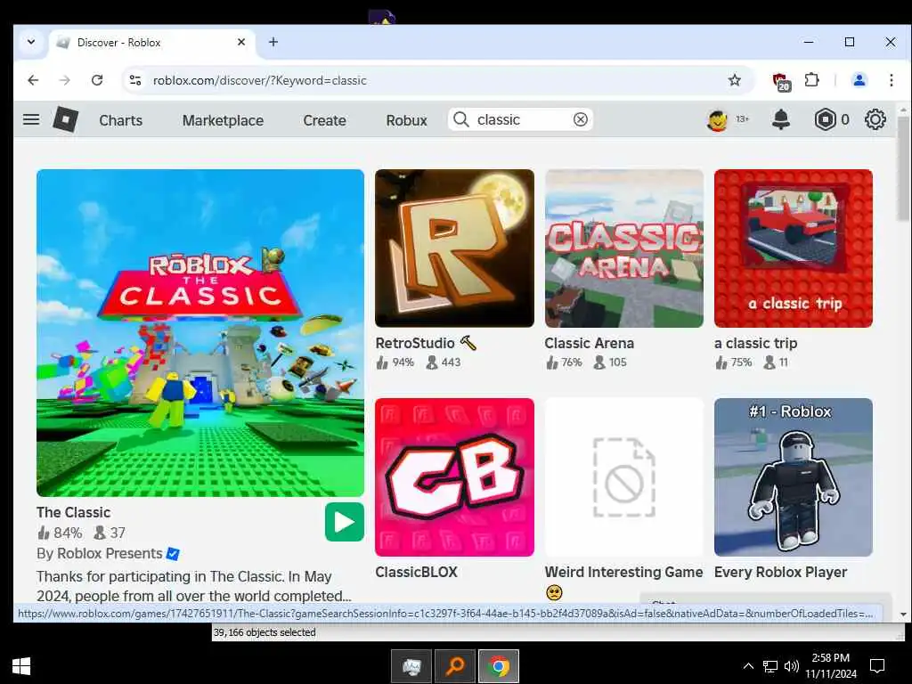Viewport: 912px width, 684px height.
Task: View site information icon in address bar
Action: [135, 80]
